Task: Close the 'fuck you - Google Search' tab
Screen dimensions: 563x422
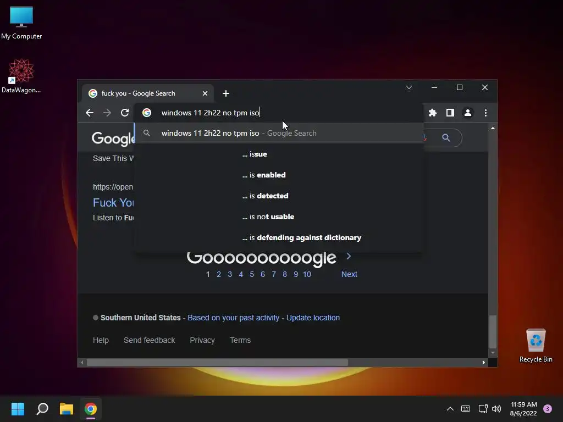Action: pos(205,93)
